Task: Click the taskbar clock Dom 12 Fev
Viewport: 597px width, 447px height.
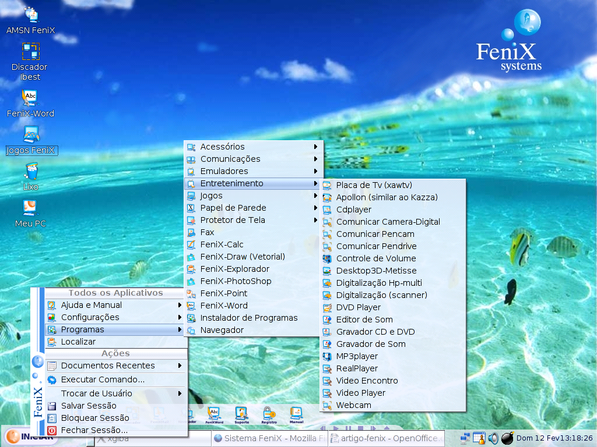Action: (x=554, y=438)
